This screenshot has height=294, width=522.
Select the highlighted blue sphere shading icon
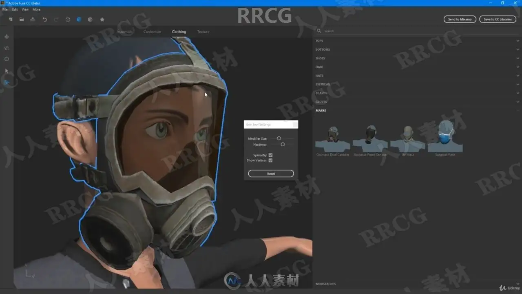79,19
